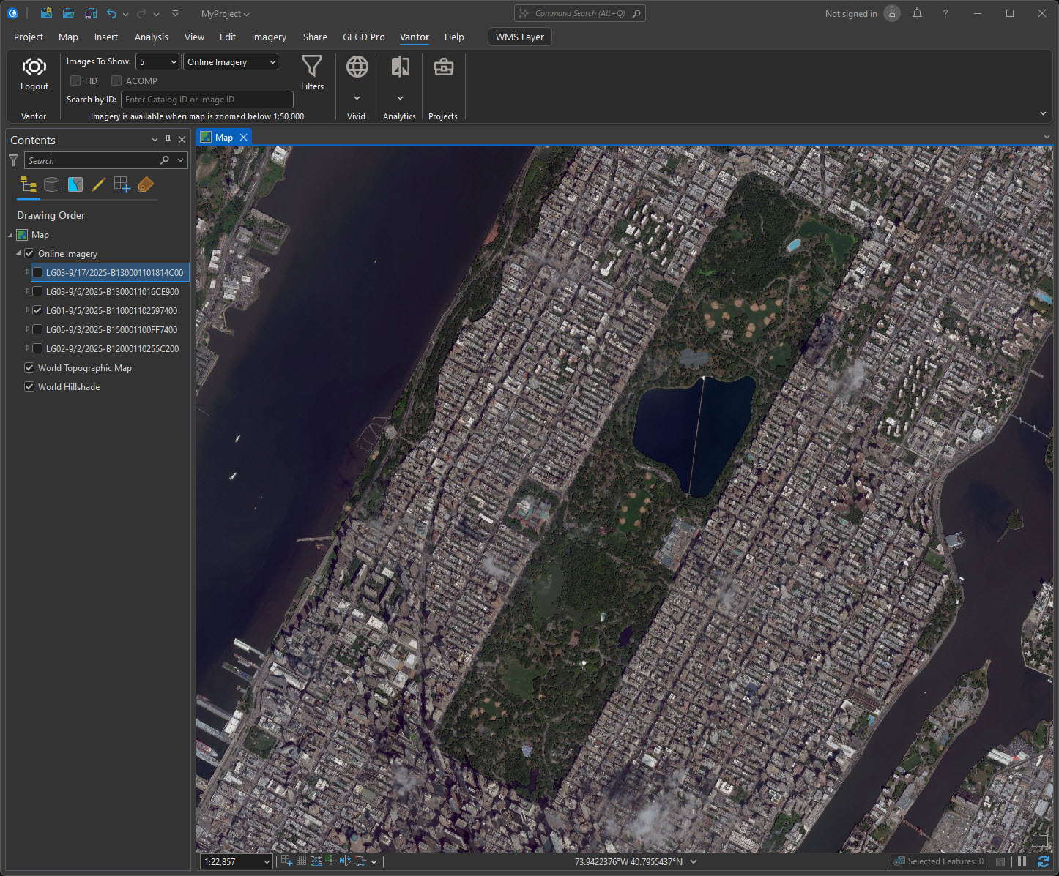1059x876 pixels.
Task: Enable the ACOMP checkbox
Action: [x=116, y=81]
